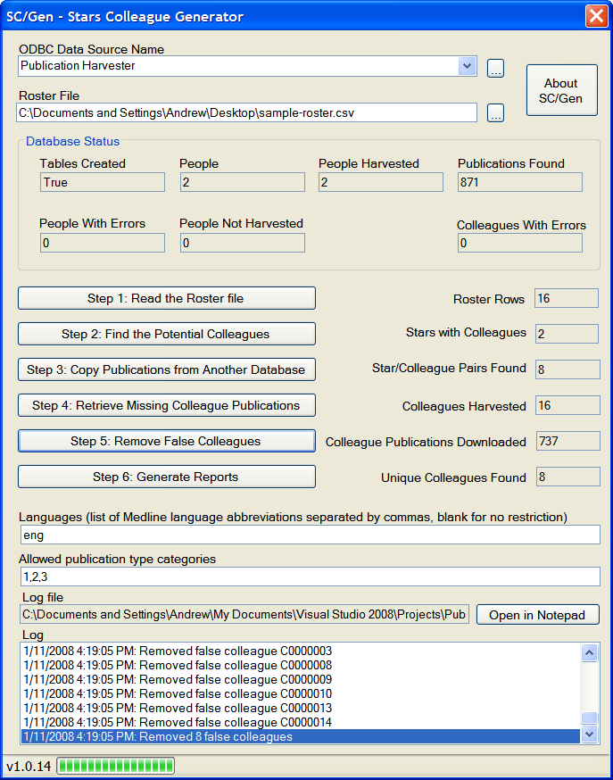This screenshot has height=780, width=613.
Task: Click the Allowed publication type categories field
Action: (310, 577)
